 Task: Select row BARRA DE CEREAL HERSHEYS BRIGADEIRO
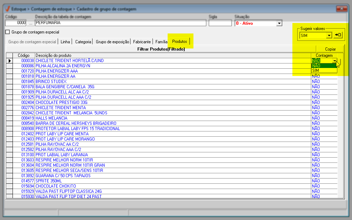pos(172,123)
